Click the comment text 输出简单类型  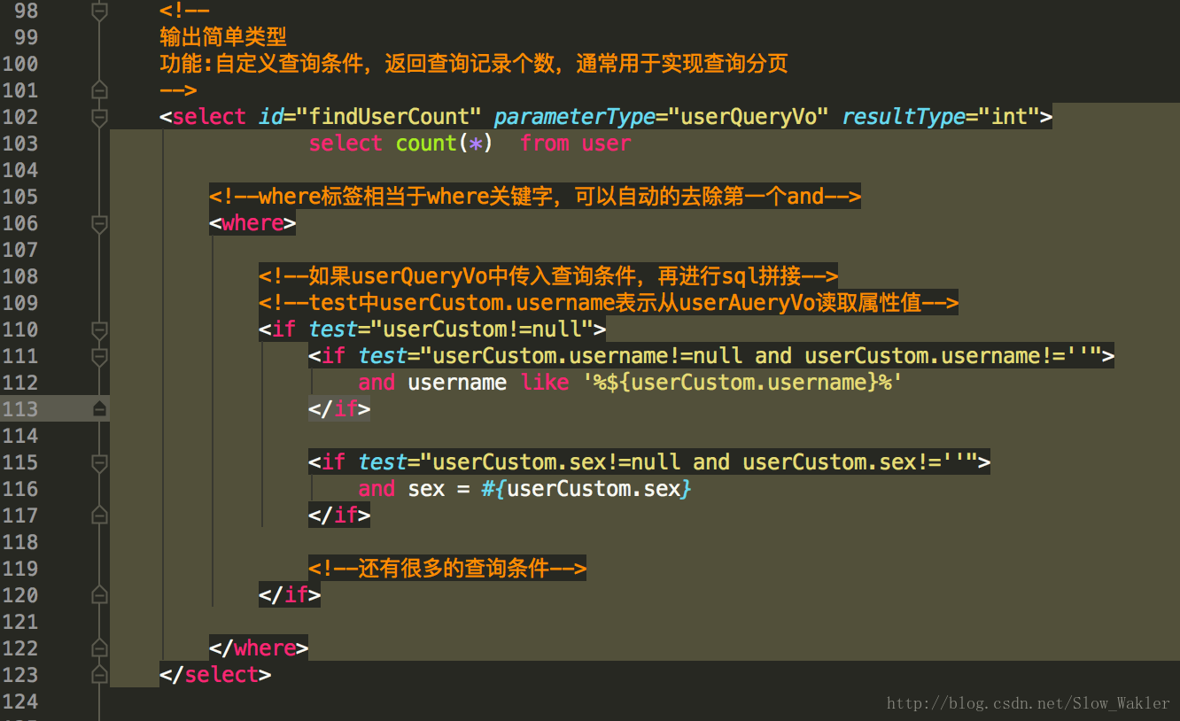[x=223, y=37]
